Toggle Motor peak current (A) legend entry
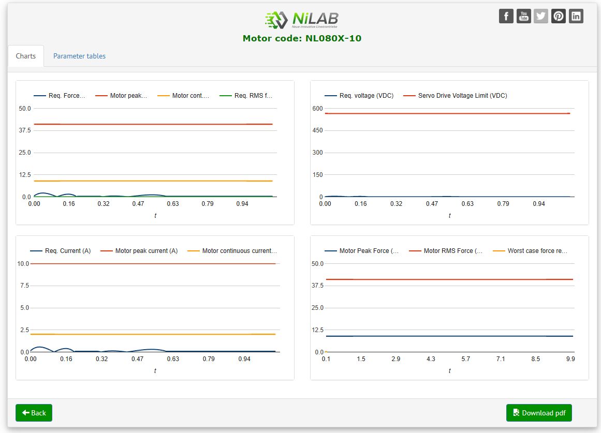601x433 pixels. (x=139, y=251)
